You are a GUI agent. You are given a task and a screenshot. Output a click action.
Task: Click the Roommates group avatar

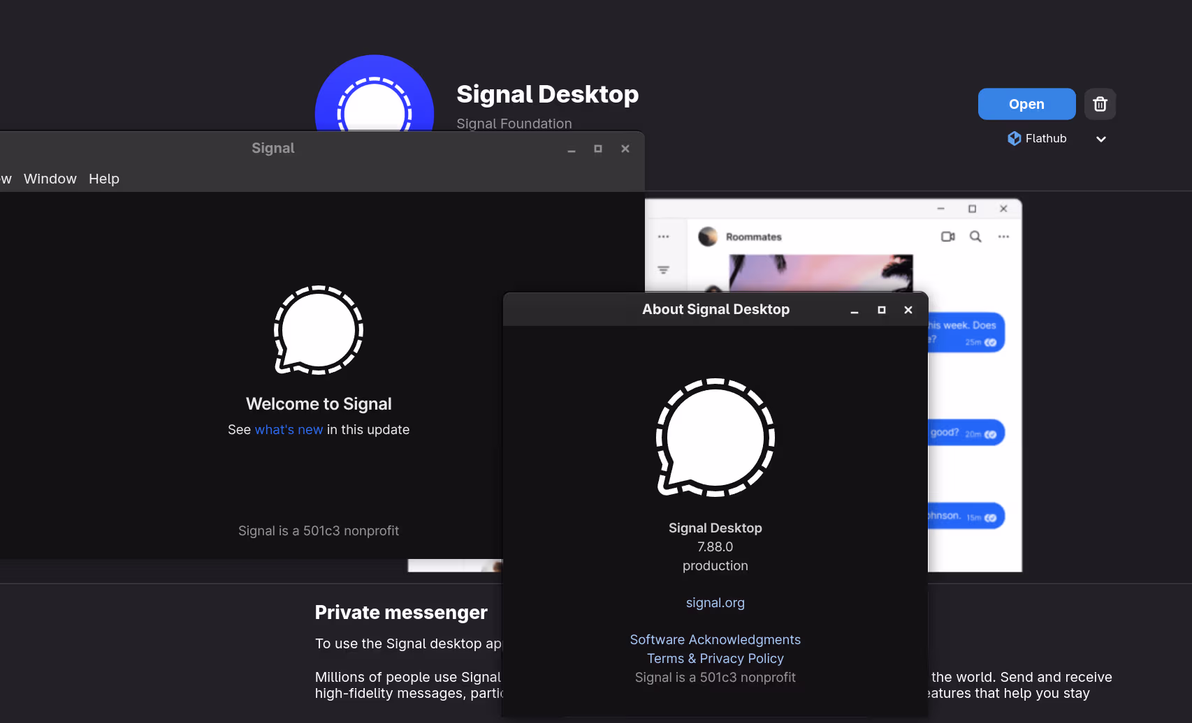tap(708, 237)
